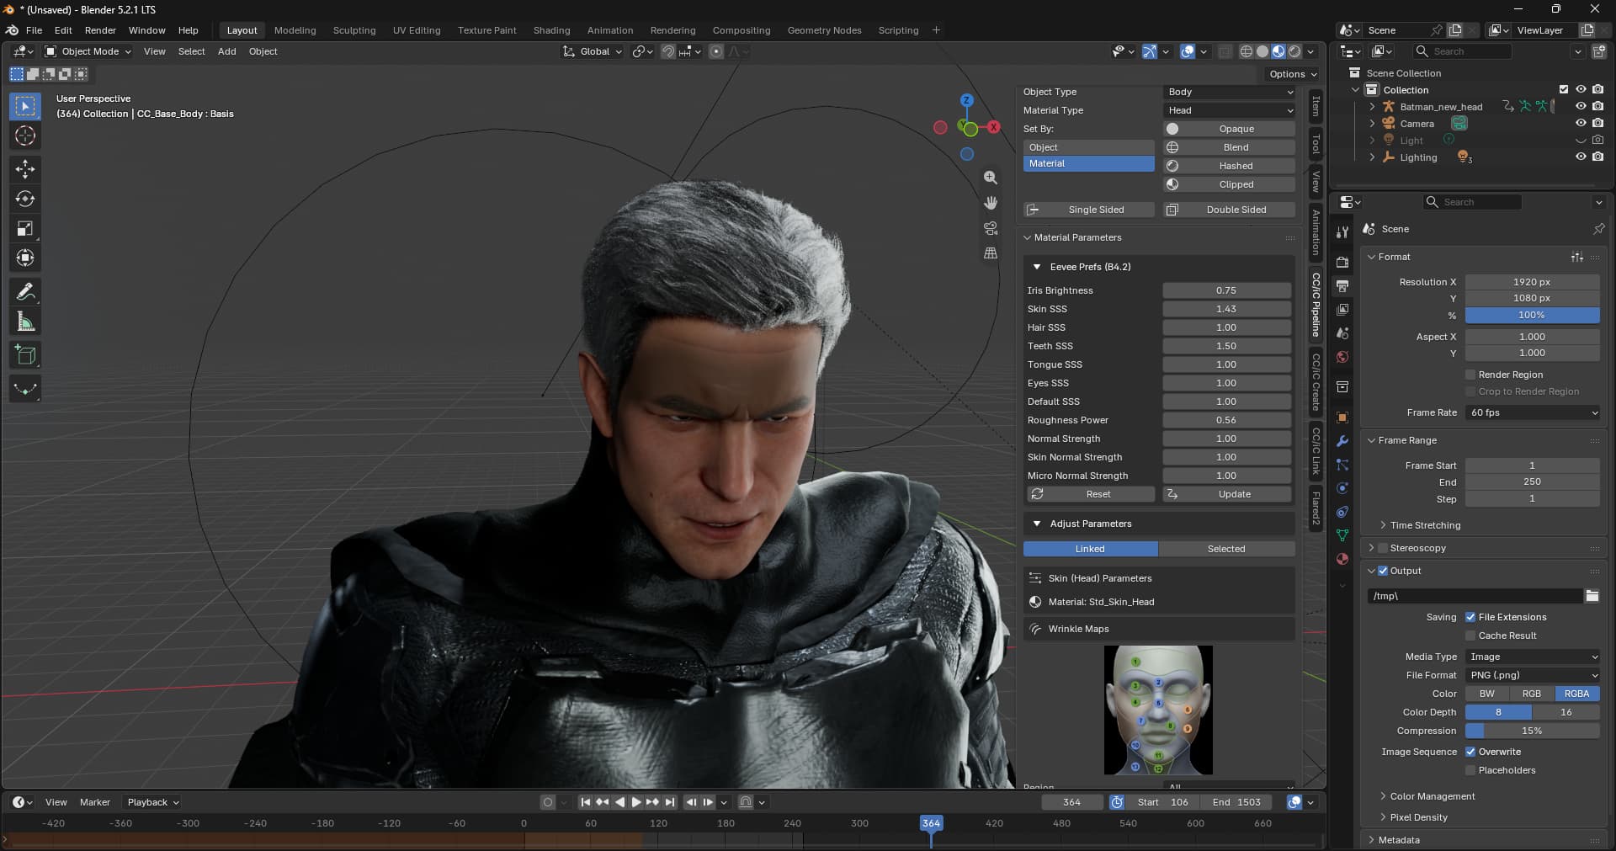
Task: Click the Add Cube tool icon
Action: click(x=25, y=355)
